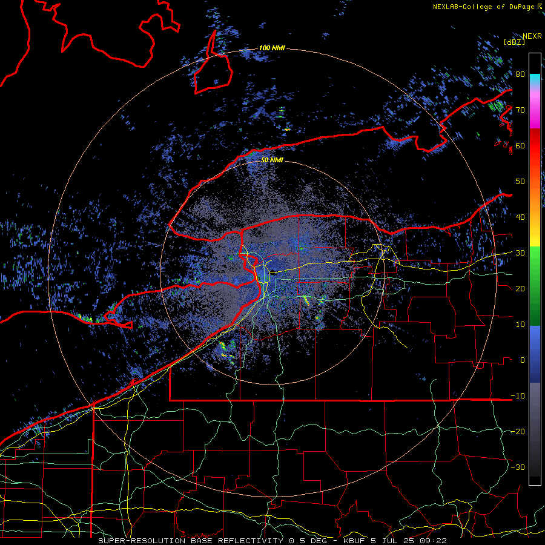Click the [dBZ] units label
This screenshot has width=545, height=545.
(x=514, y=42)
